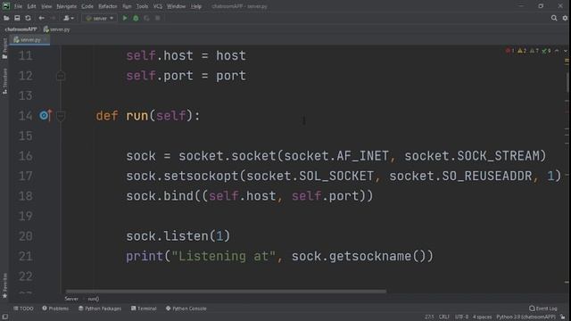571x321 pixels.
Task: Click the override gutter icon on line 14
Action: 46,115
